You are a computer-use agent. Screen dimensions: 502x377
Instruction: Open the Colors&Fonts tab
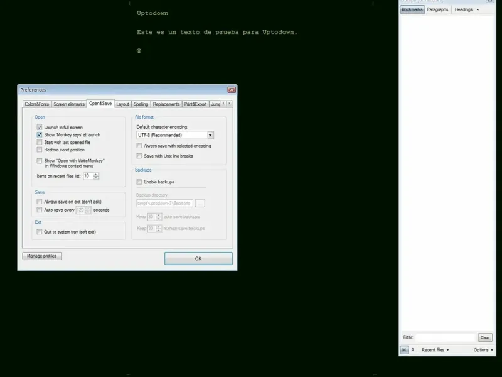pos(37,104)
